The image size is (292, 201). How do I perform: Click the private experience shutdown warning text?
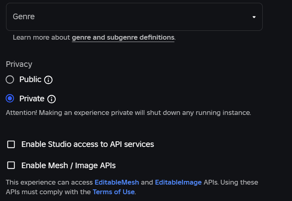(128, 113)
